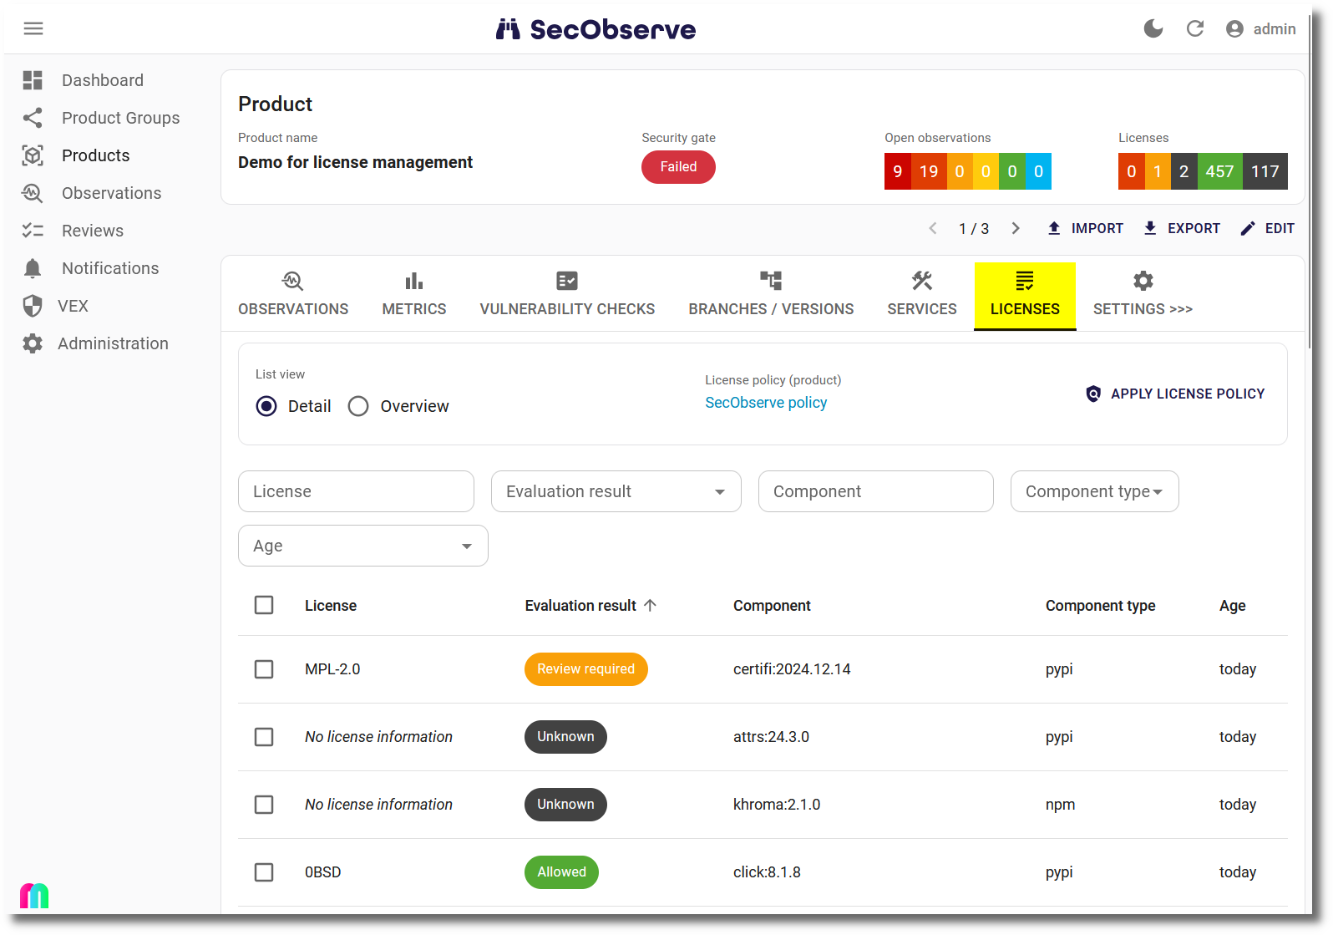Click the Review required badge for certifi
This screenshot has height=935, width=1333.
point(586,669)
